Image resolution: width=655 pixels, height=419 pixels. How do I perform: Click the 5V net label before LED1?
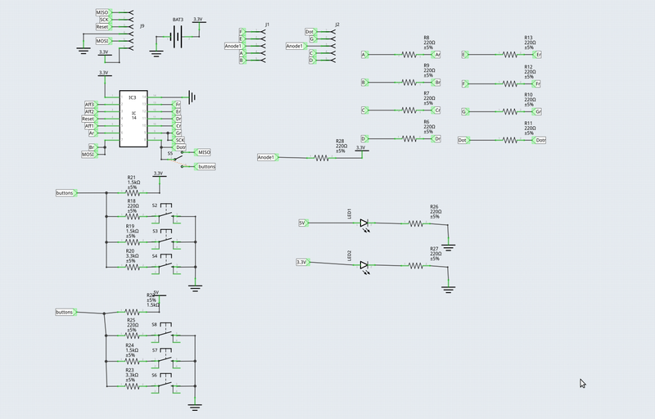pos(301,223)
